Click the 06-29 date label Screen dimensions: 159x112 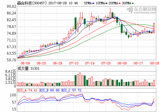point(57,63)
